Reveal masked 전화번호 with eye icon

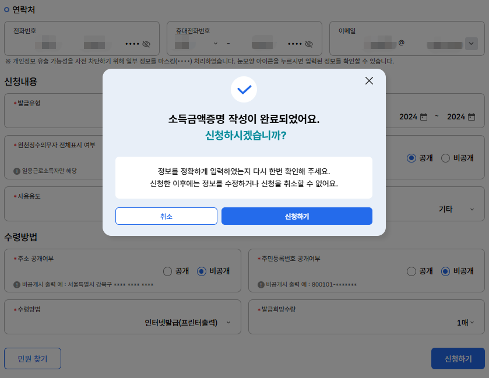pos(146,44)
